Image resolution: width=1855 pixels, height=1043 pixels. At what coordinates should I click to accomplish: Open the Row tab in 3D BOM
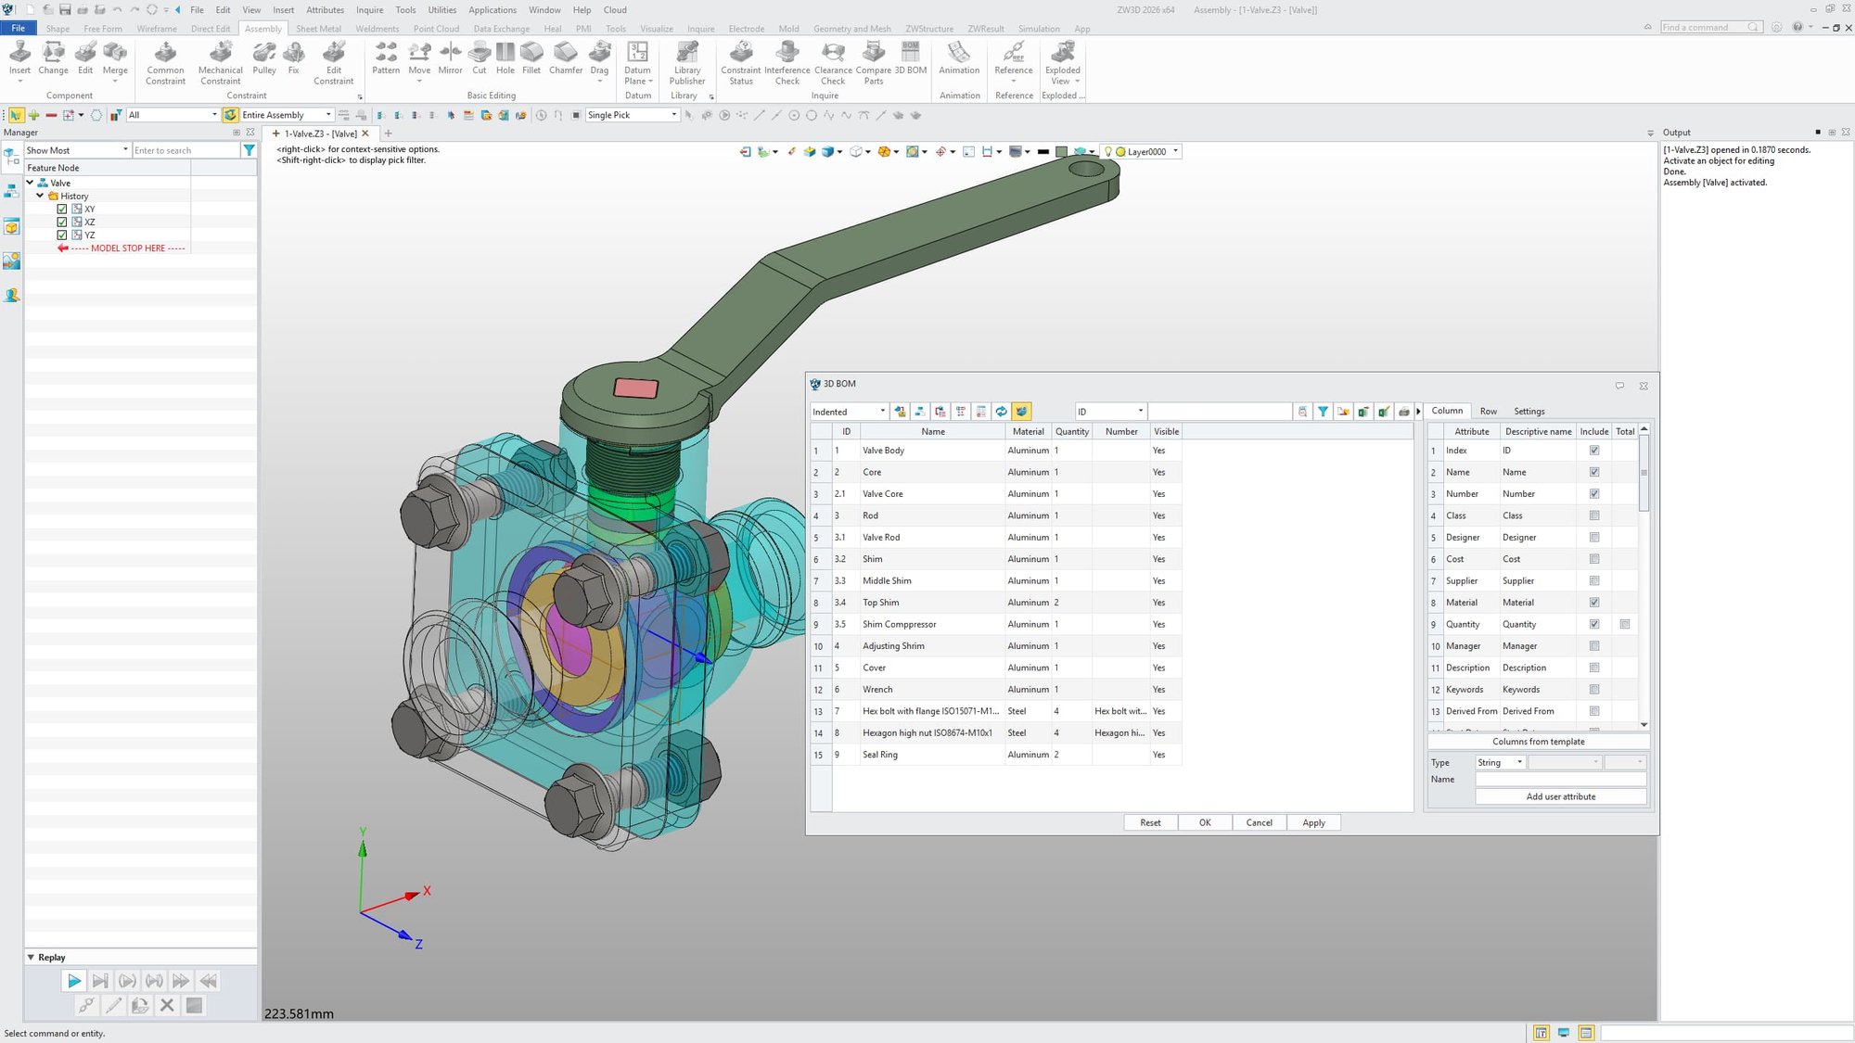[x=1488, y=411]
